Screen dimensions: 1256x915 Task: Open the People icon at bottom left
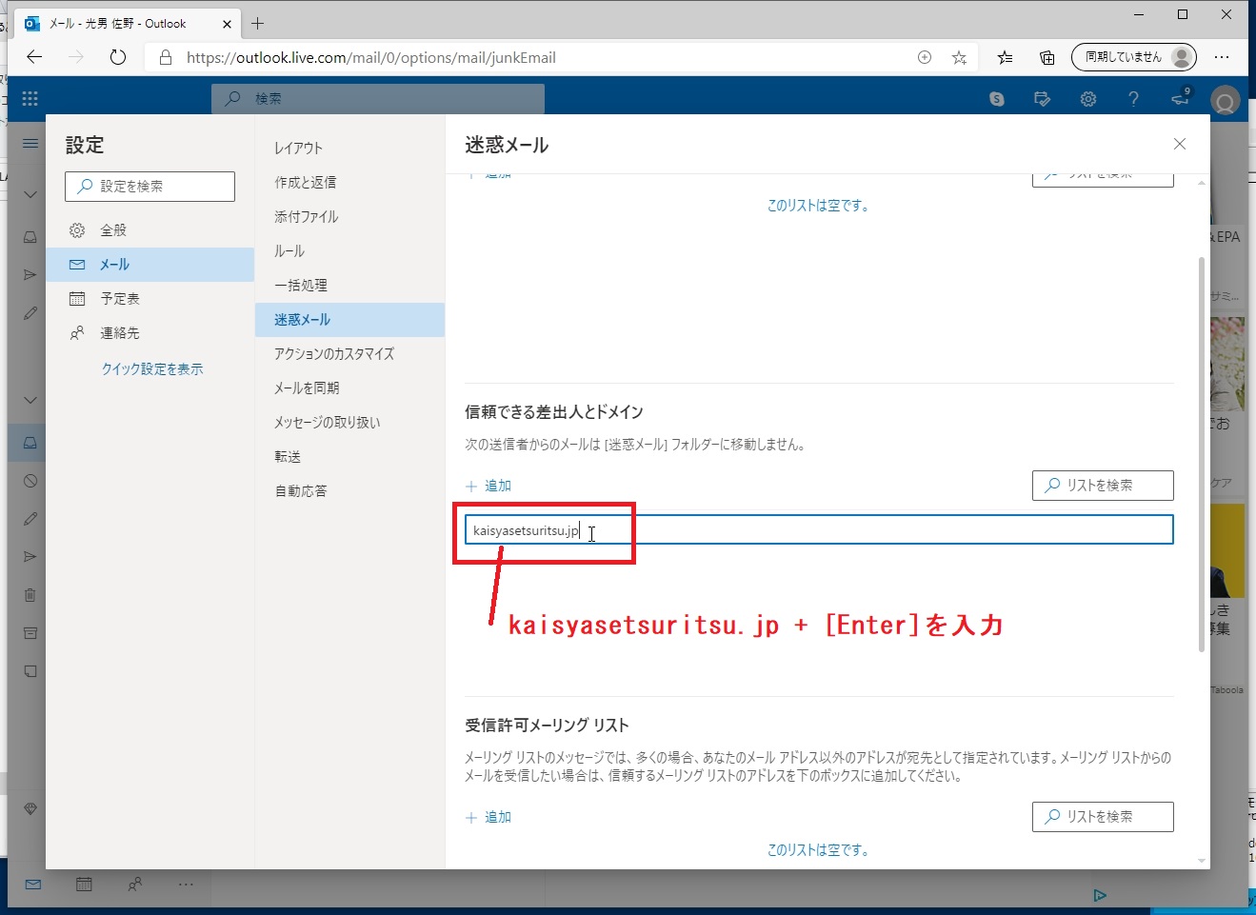(135, 885)
